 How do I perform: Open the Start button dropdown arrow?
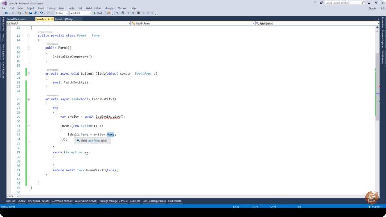(x=104, y=13)
